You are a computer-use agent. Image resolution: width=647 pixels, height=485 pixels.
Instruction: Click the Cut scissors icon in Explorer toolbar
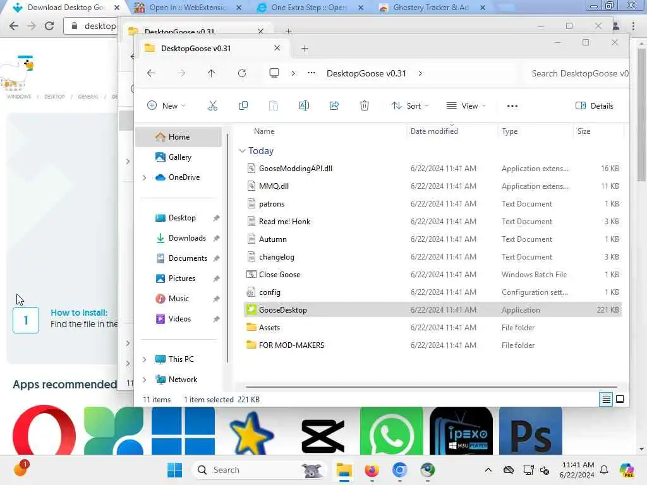(x=212, y=106)
